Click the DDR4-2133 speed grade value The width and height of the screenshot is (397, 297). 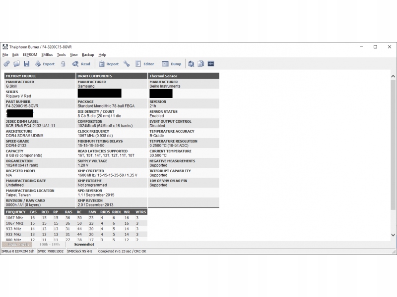[x=16, y=146]
